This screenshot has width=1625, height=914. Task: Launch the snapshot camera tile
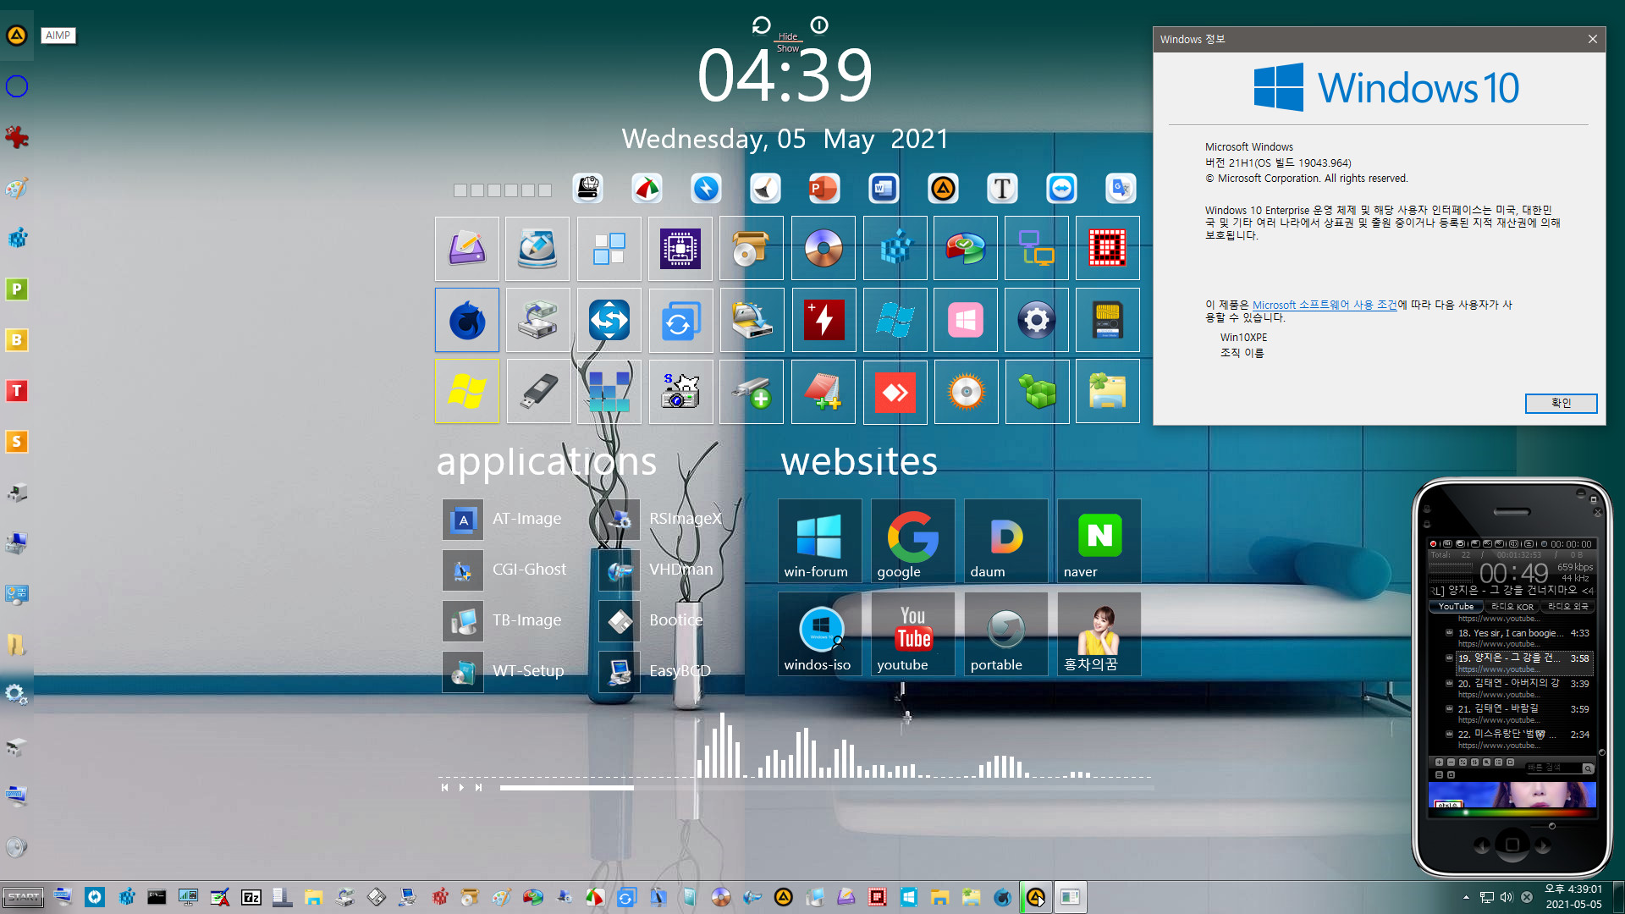tap(680, 392)
